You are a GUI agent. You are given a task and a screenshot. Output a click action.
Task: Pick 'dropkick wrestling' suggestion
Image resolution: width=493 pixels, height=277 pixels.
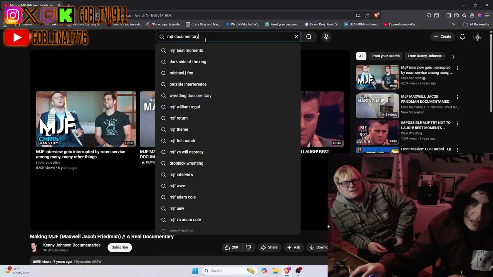228,163
